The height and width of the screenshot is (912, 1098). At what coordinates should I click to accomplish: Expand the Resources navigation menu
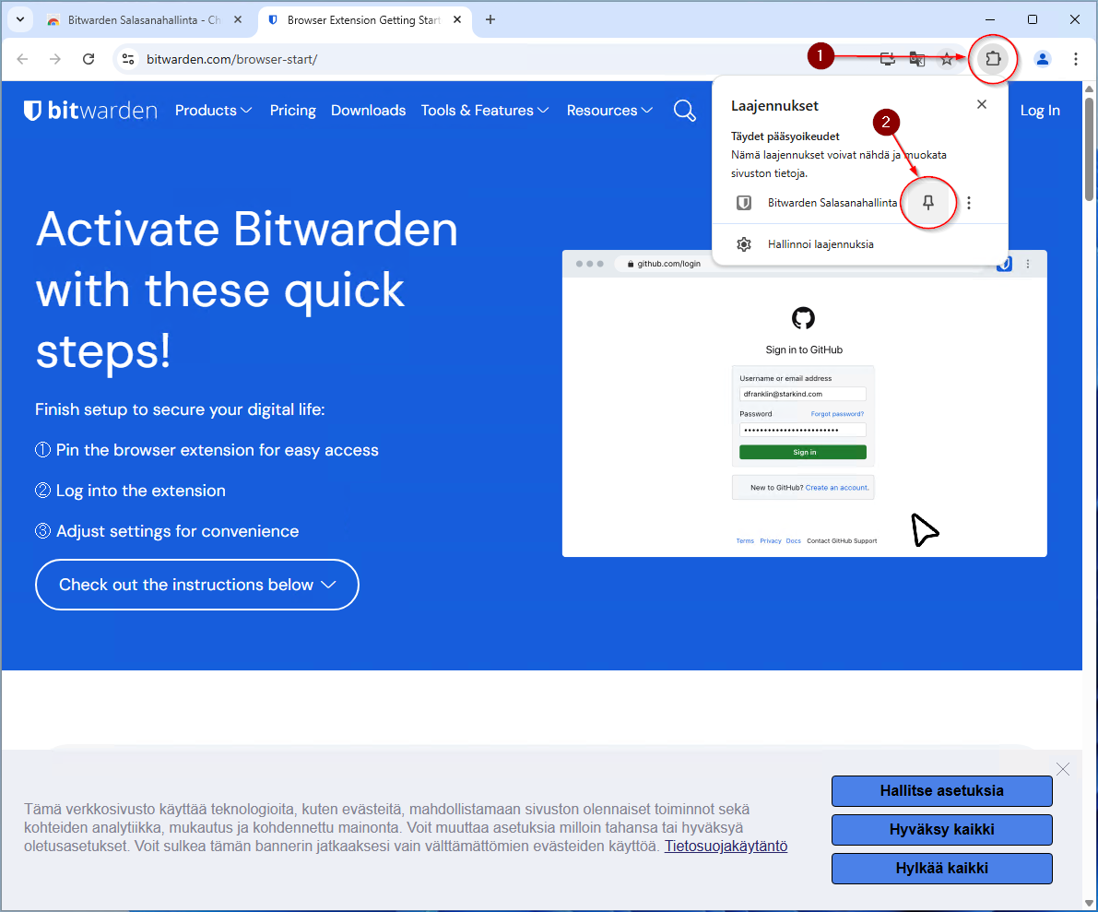[x=609, y=110]
